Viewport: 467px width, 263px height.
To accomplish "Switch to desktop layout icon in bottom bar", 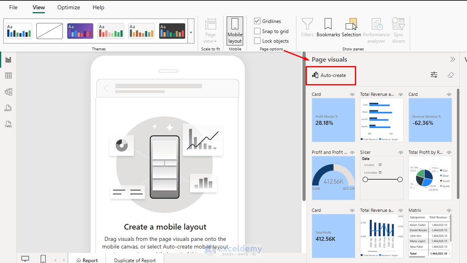I will pyautogui.click(x=25, y=259).
